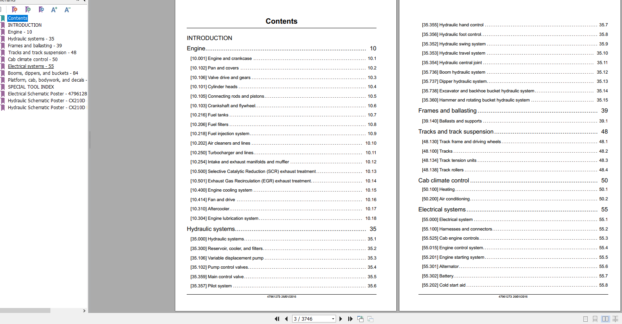This screenshot has height=324, width=622.
Task: Advance to the next page
Action: pos(341,319)
